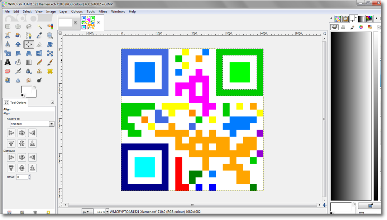The width and height of the screenshot is (387, 220).
Task: Select the Blend gradient tool
Action: [29, 62]
